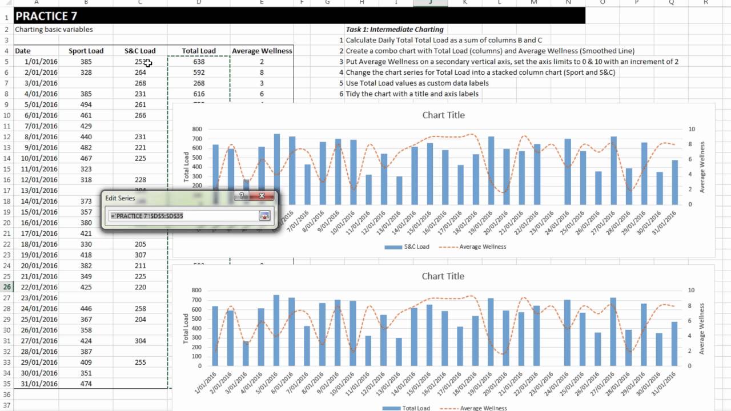Click the Total Load legend entry in lower chart
Viewport: 731px width, 411px height.
tap(407, 408)
